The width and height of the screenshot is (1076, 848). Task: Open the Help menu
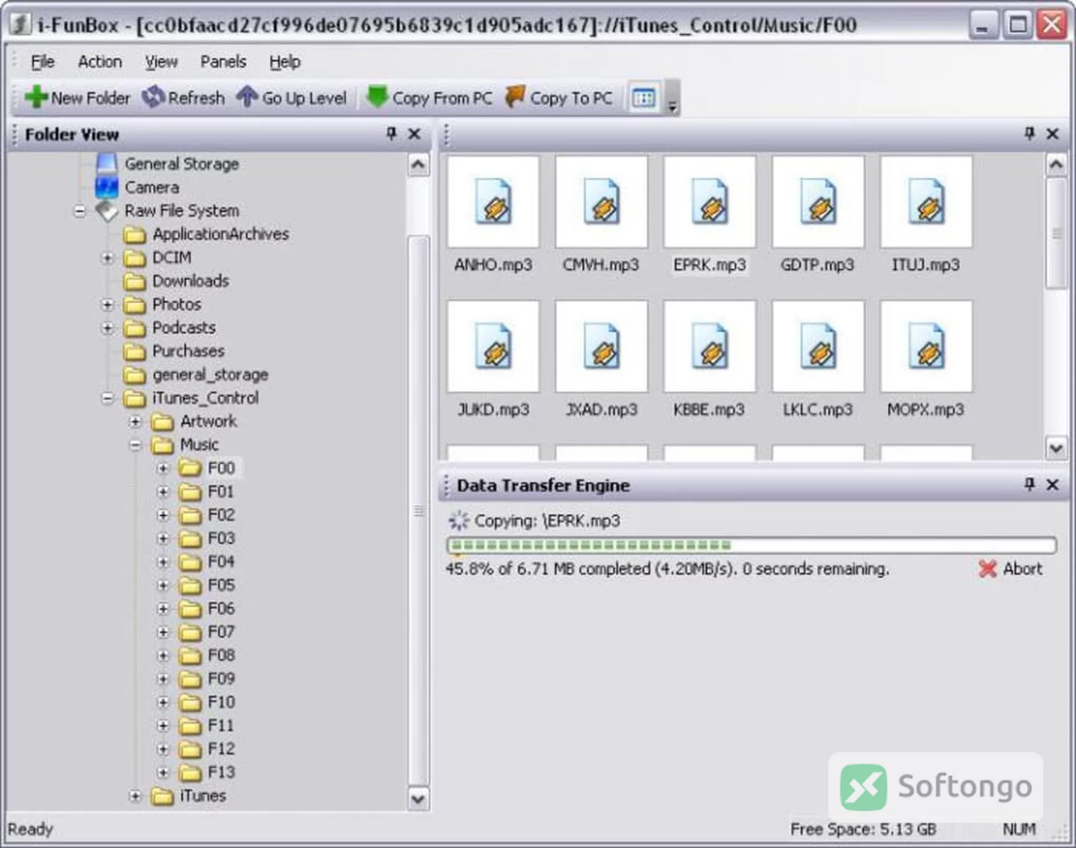pos(285,61)
